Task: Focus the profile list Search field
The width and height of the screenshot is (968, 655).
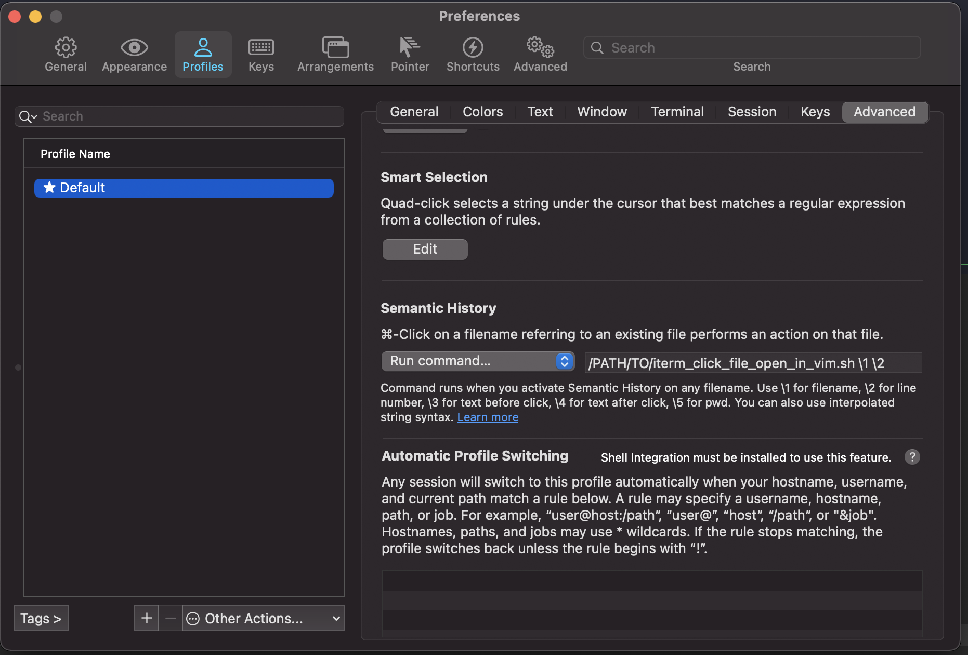Action: [x=179, y=116]
